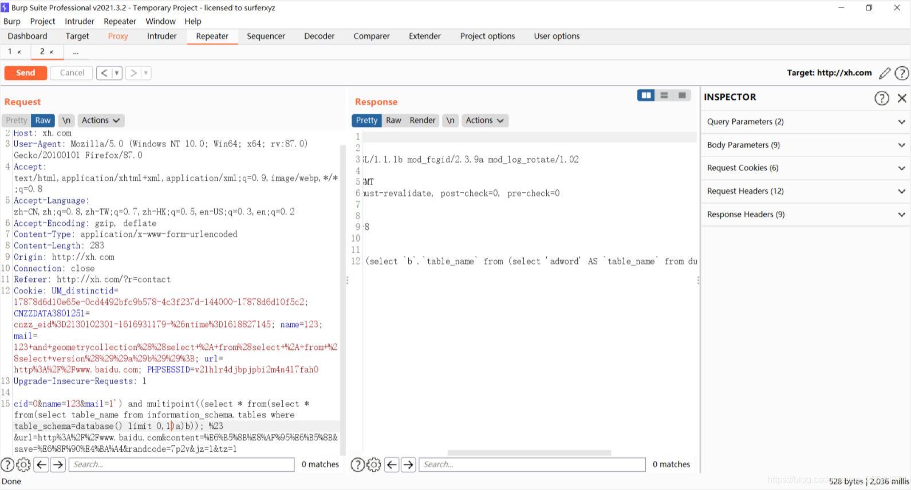Open the Inspector help icon

(x=882, y=98)
